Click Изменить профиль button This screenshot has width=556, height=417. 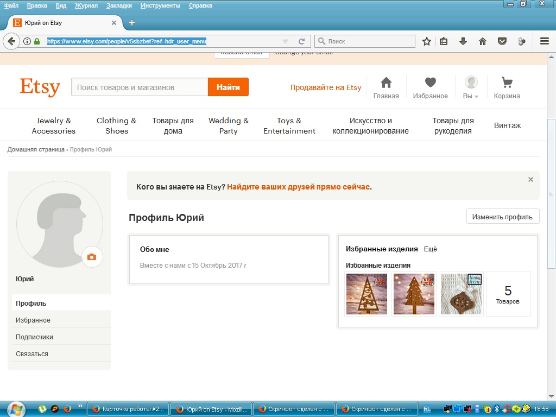502,216
